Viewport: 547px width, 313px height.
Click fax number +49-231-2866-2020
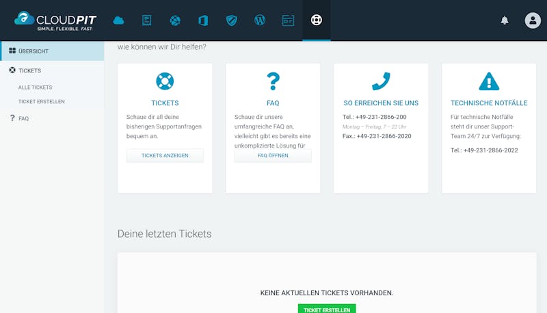coord(384,136)
